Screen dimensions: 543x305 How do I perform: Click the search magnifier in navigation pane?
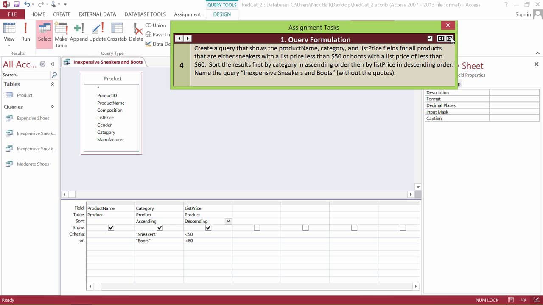tap(54, 75)
